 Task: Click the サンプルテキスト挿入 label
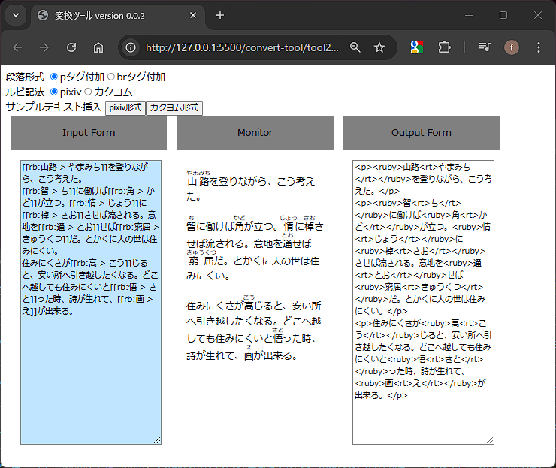click(53, 107)
